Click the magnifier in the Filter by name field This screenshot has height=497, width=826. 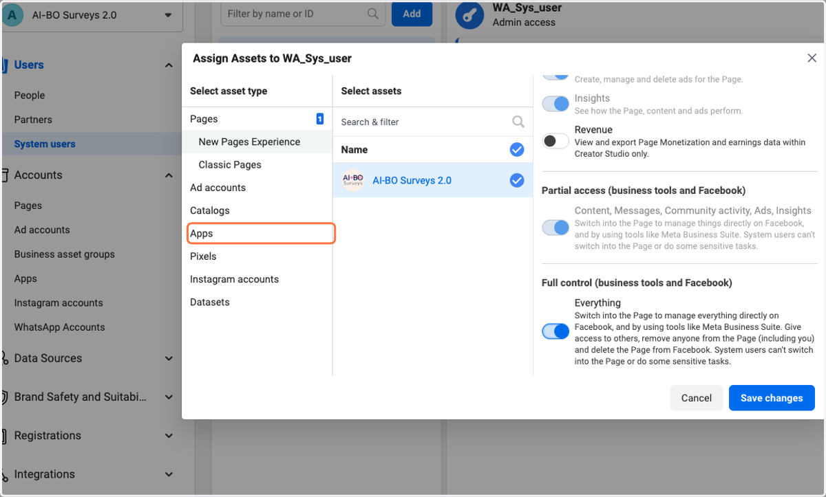pos(372,13)
